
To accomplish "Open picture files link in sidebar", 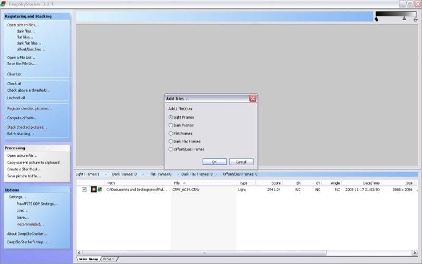I will (23, 25).
